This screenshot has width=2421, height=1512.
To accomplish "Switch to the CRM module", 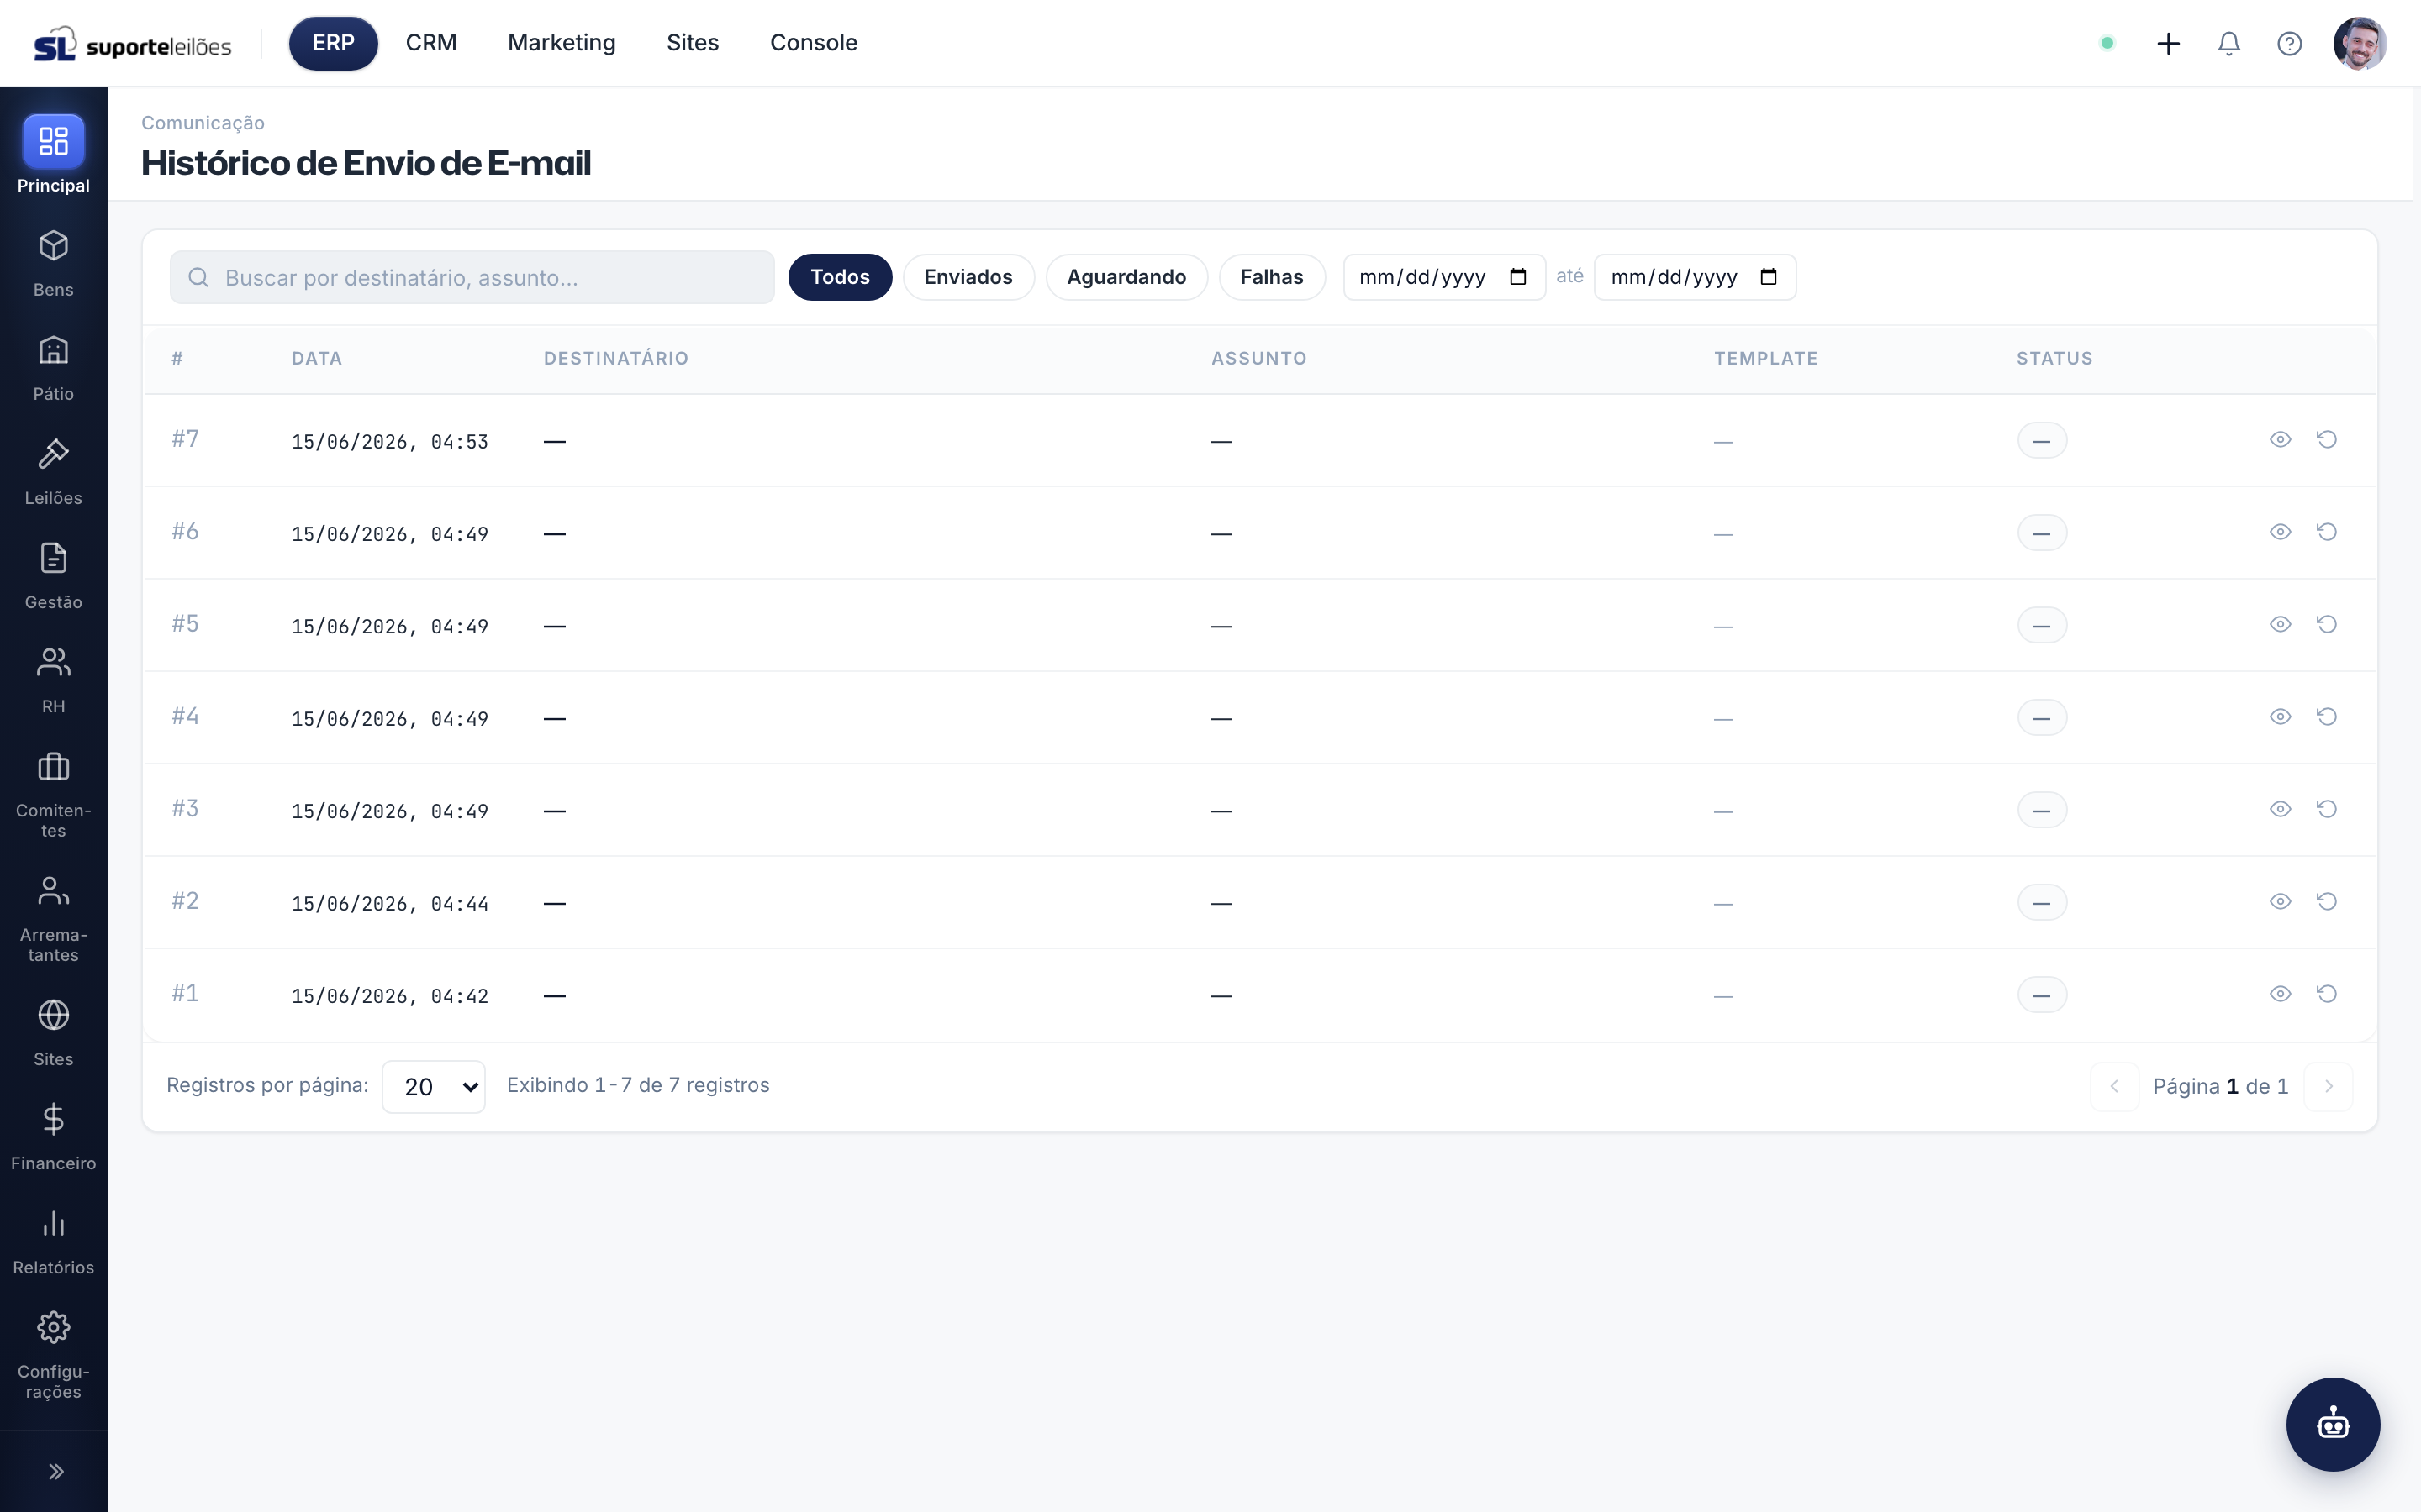I will [x=431, y=43].
